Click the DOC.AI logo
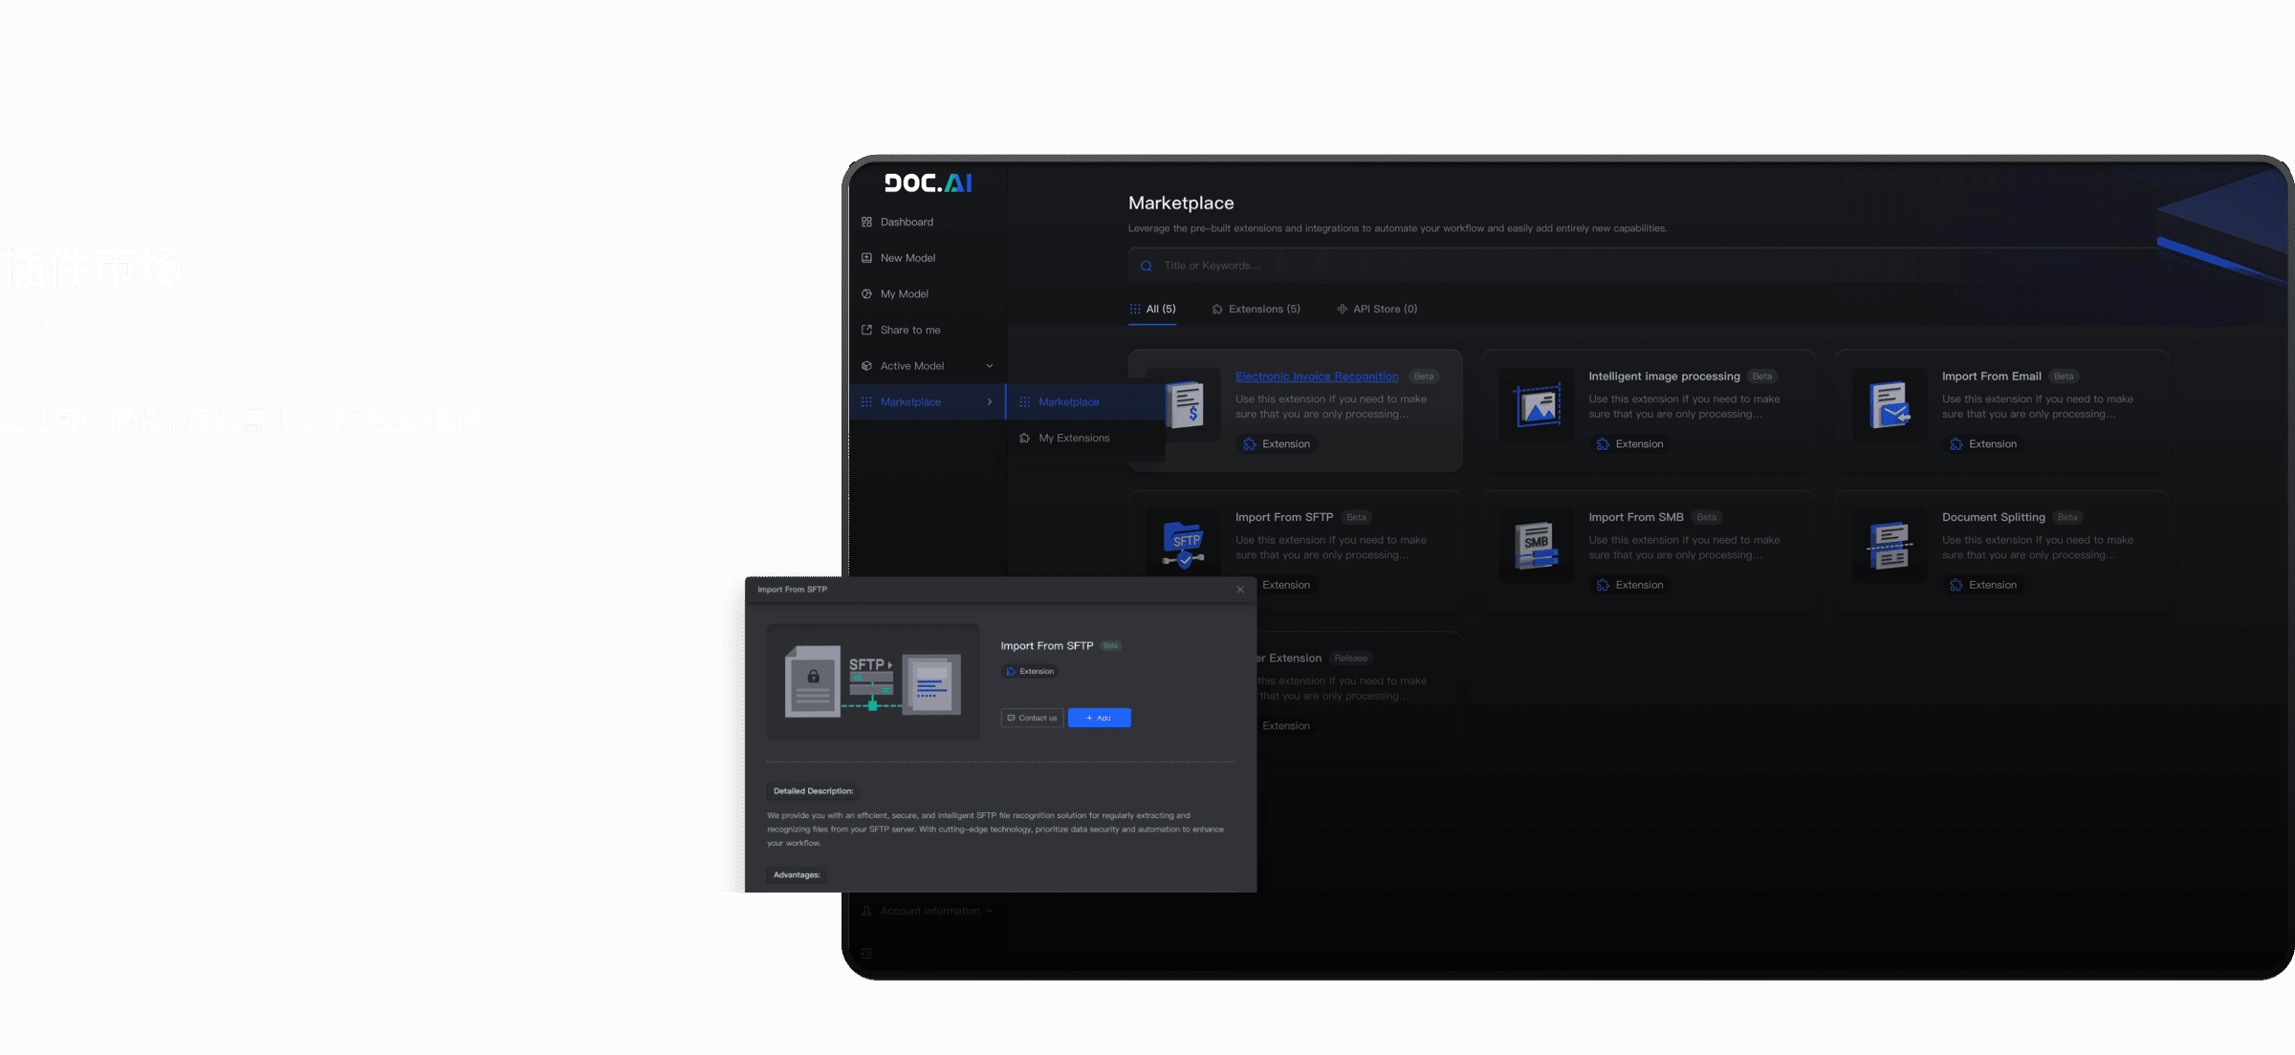The height and width of the screenshot is (1055, 2295). (928, 183)
